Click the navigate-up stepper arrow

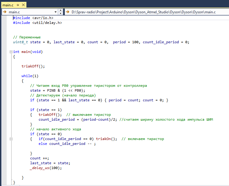point(60,10)
